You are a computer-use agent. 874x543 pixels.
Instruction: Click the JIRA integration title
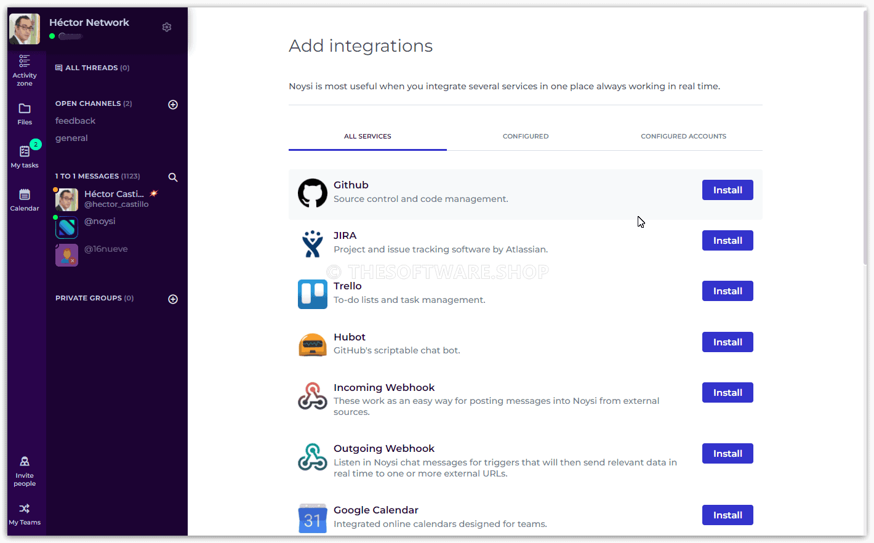[345, 236]
